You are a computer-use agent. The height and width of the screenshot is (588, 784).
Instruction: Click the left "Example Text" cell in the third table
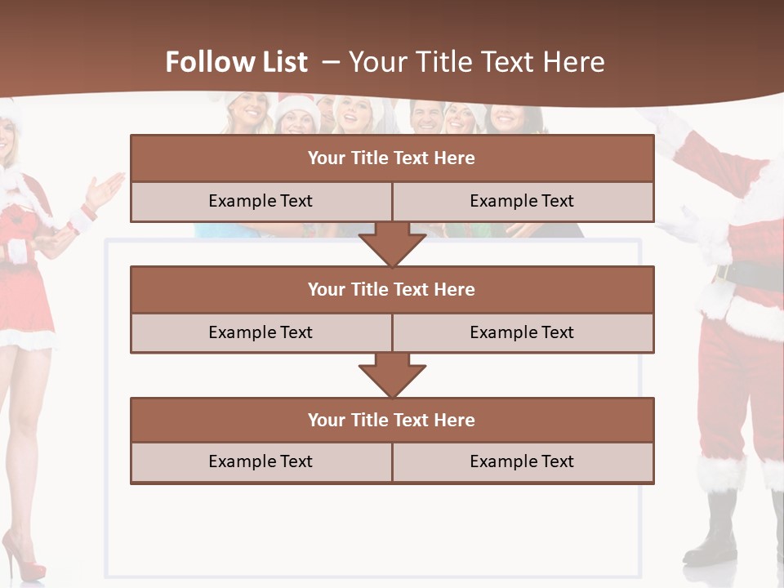coord(261,461)
